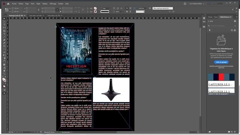Select the Eyedropper tool
The width and height of the screenshot is (240, 135).
(4, 68)
